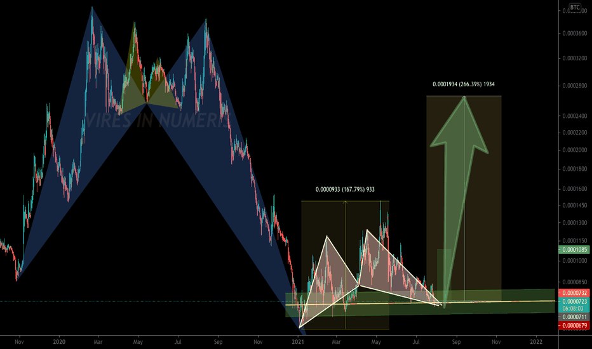Click the gray 0.0000711 price tag
This screenshot has height=349, width=592.
573,317
